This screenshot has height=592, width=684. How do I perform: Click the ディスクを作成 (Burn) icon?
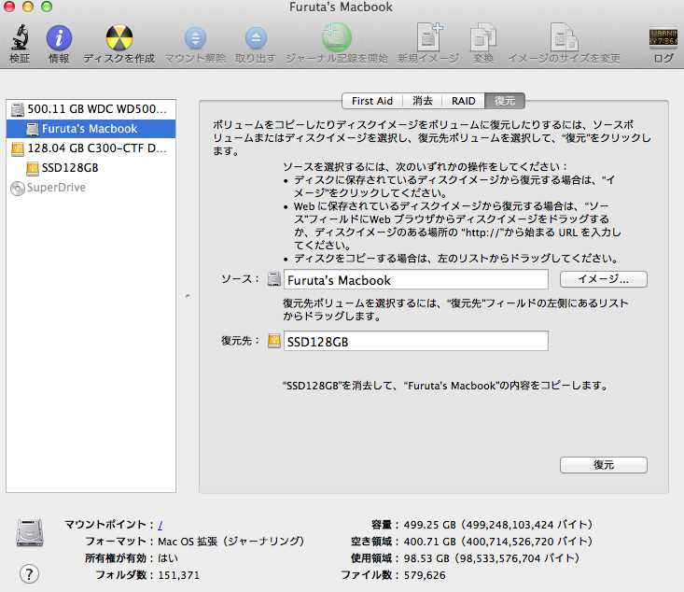point(119,38)
